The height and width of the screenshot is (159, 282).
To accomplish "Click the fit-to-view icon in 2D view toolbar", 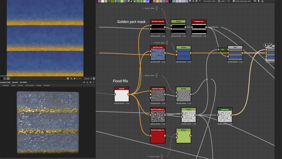I will click(x=75, y=79).
